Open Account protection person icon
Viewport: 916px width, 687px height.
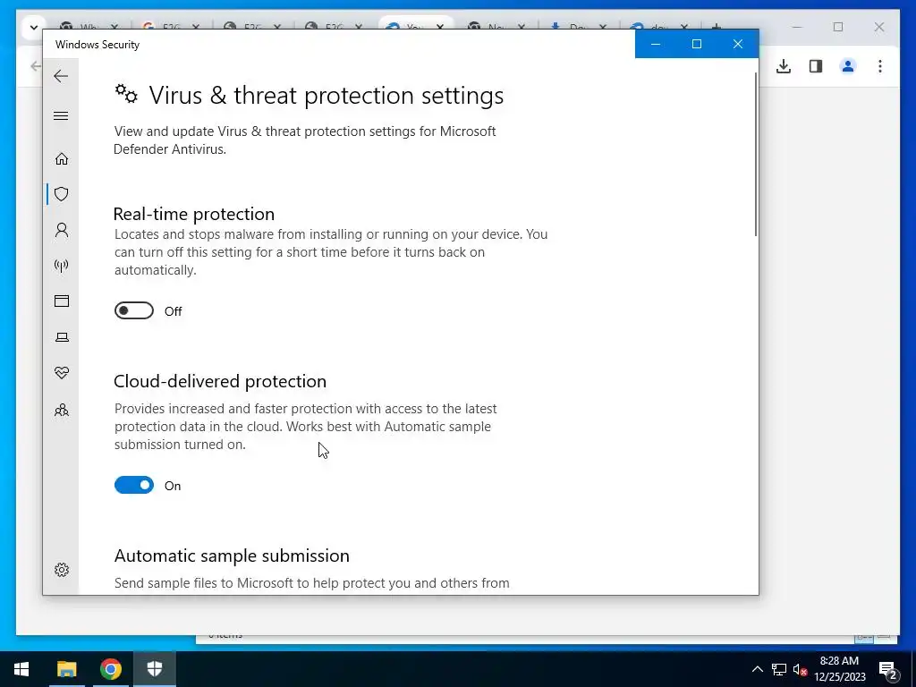click(x=62, y=230)
